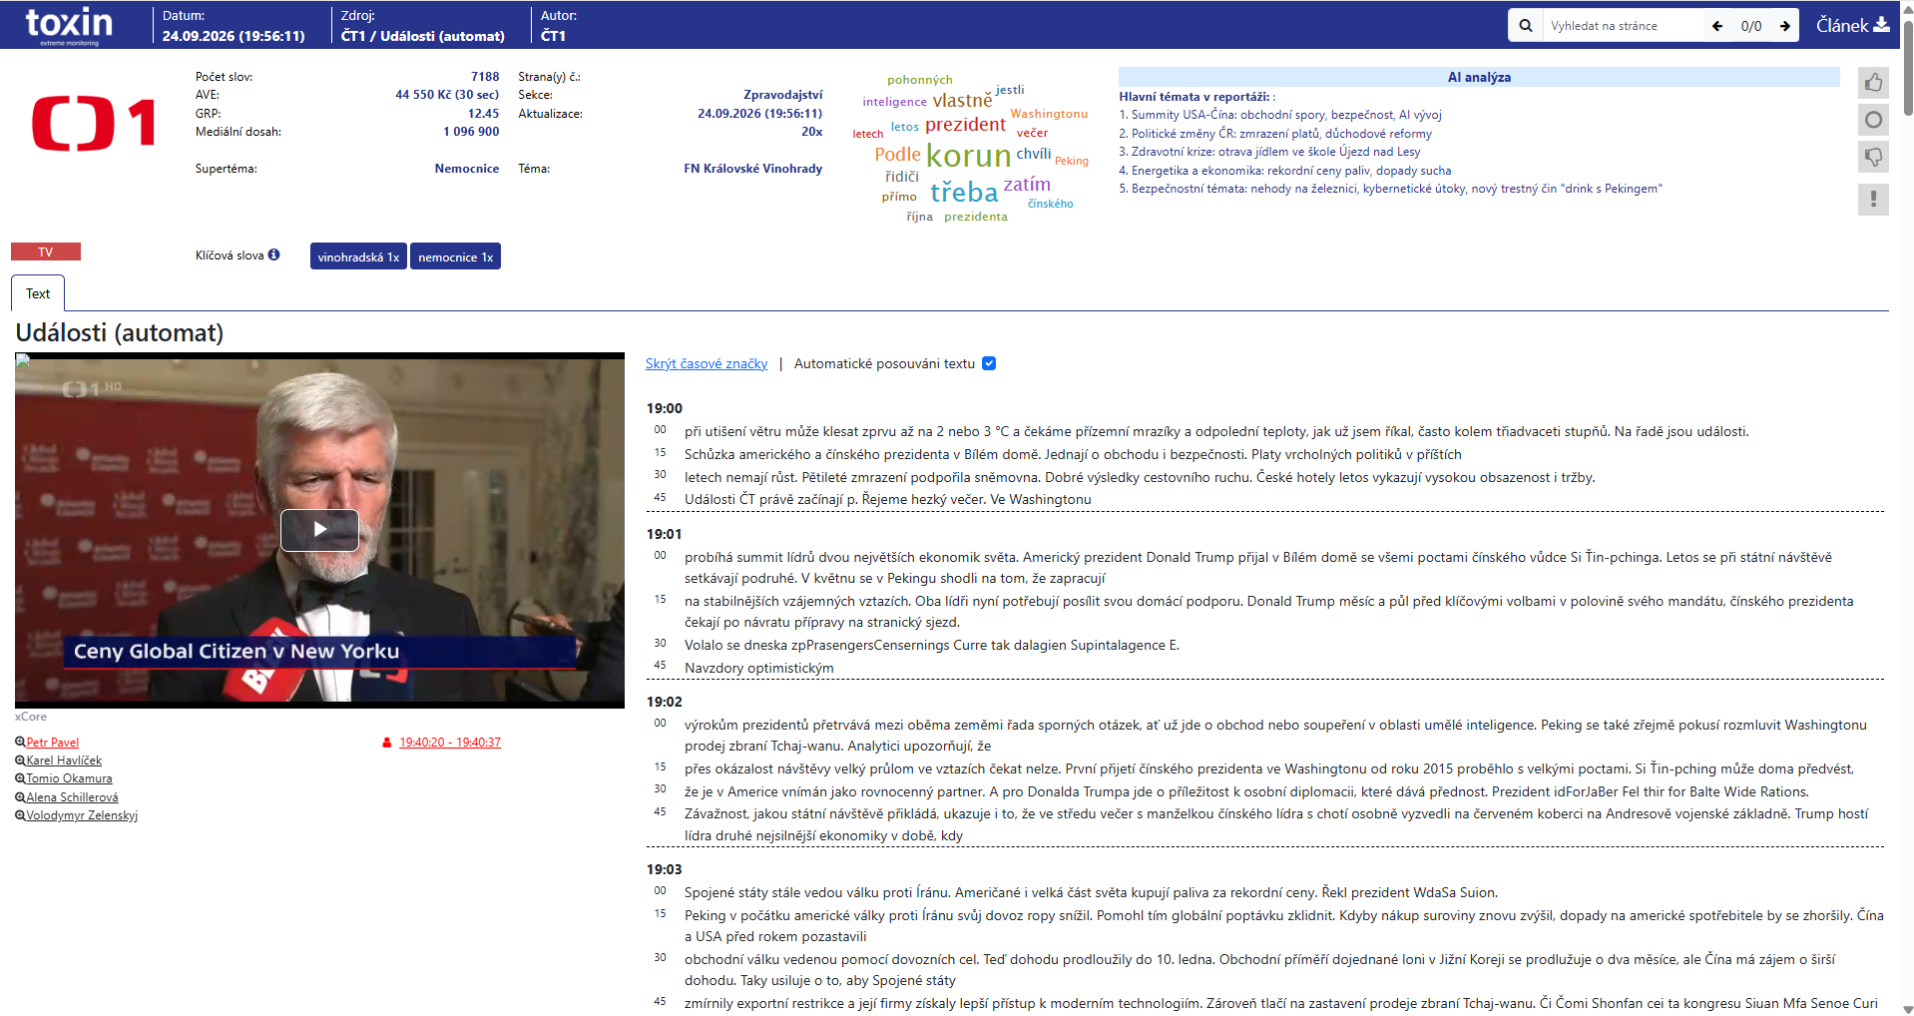The width and height of the screenshot is (1914, 1016).
Task: Click the word 'třeba' in word cloud
Action: [x=963, y=192]
